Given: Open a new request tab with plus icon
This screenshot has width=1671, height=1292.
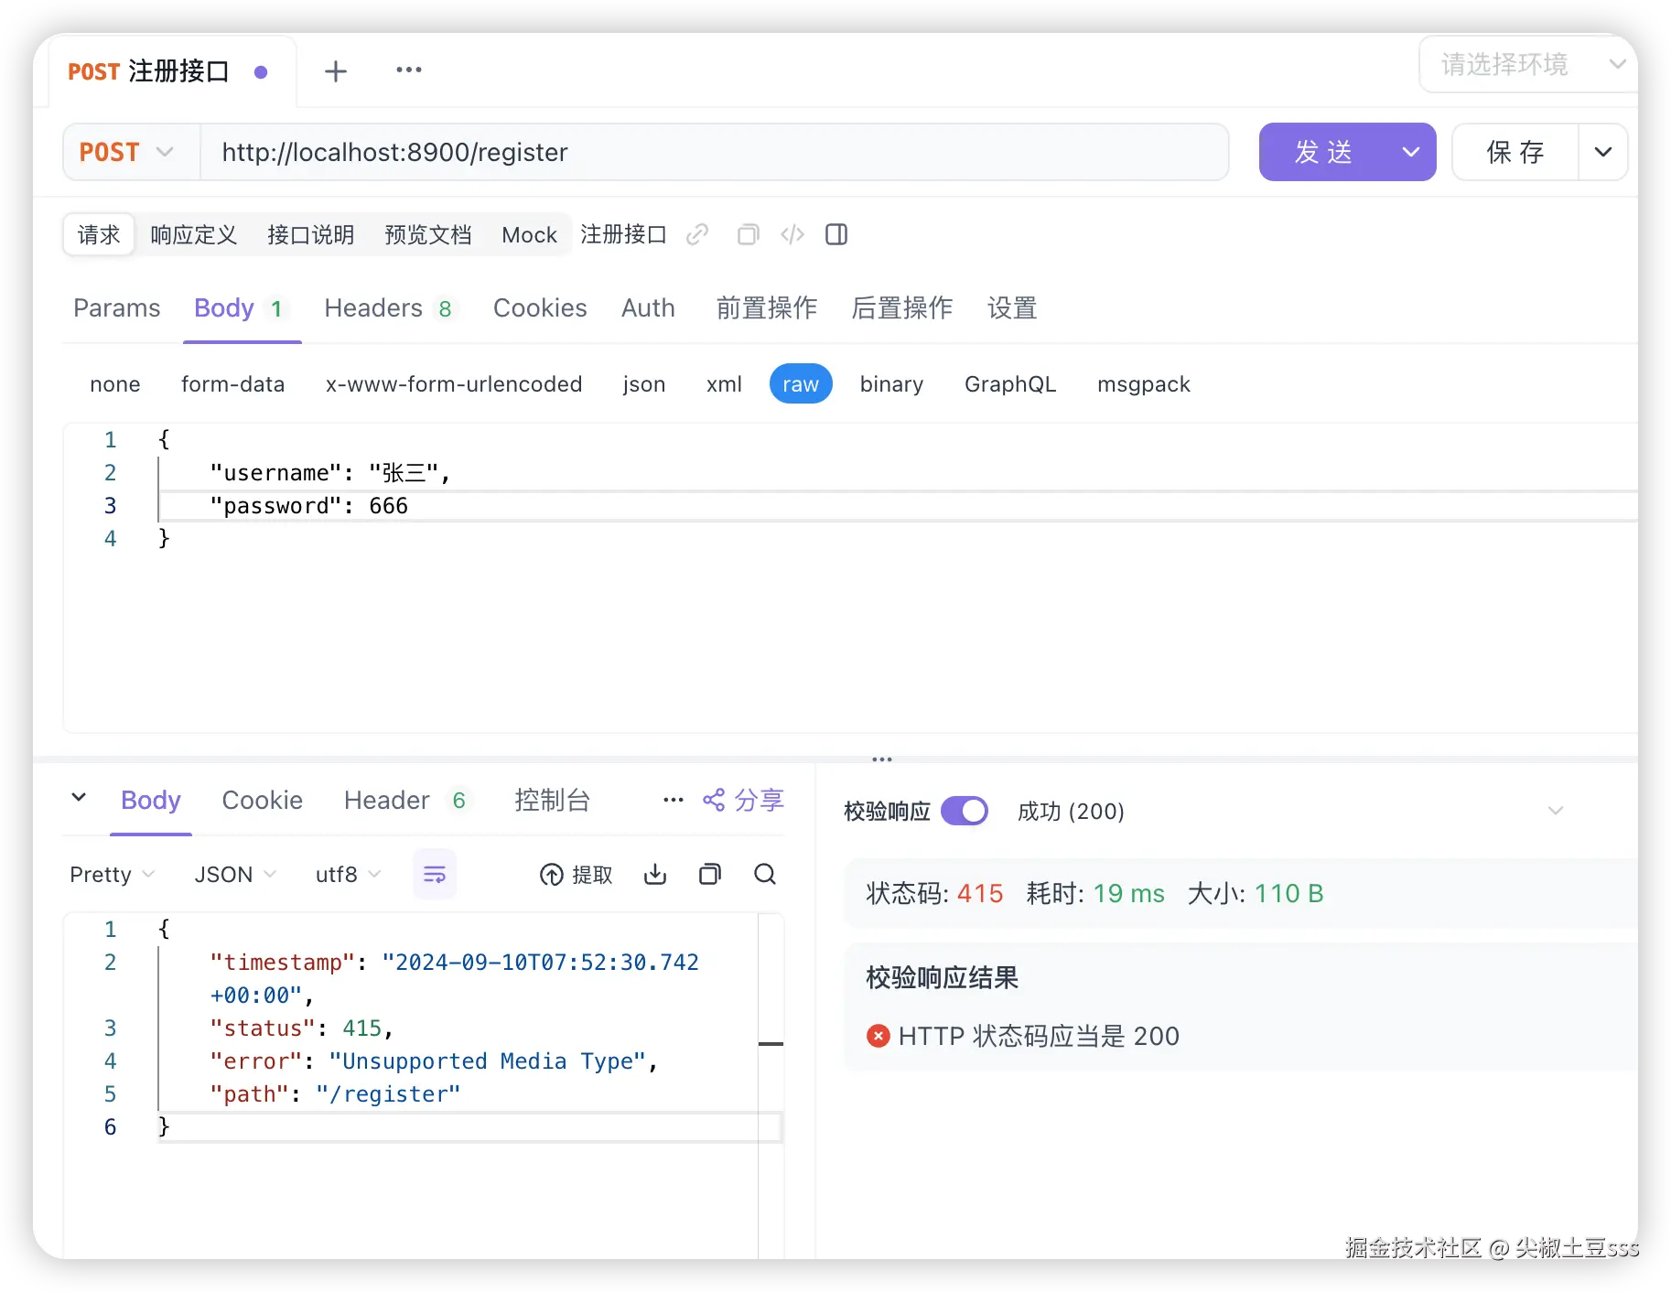Looking at the screenshot, I should (x=336, y=70).
